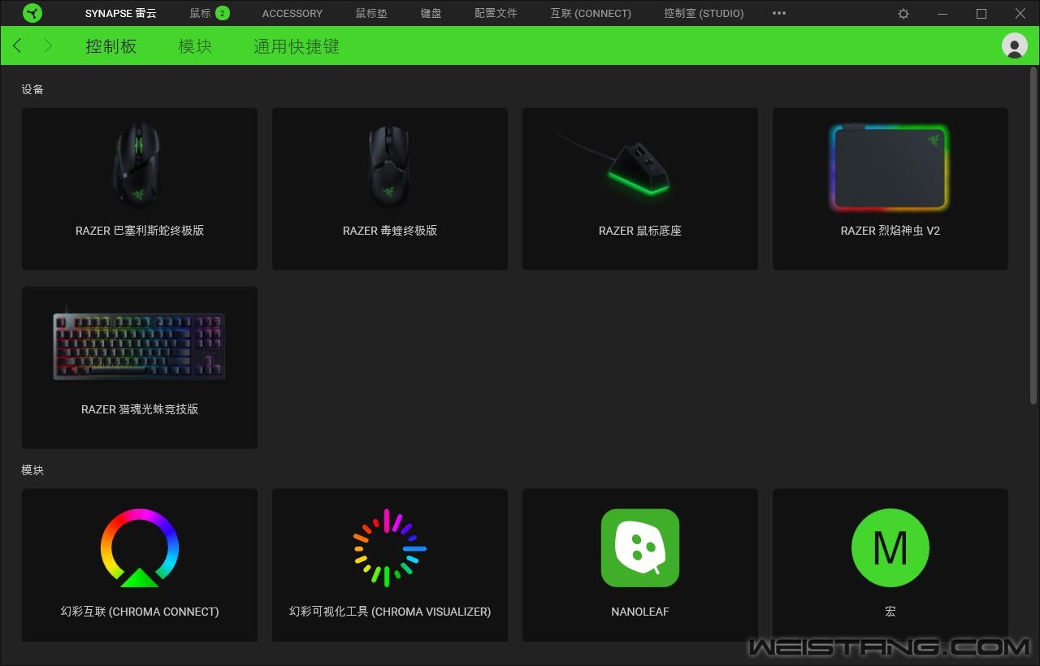
Task: Maximize the Synapse window
Action: [981, 14]
